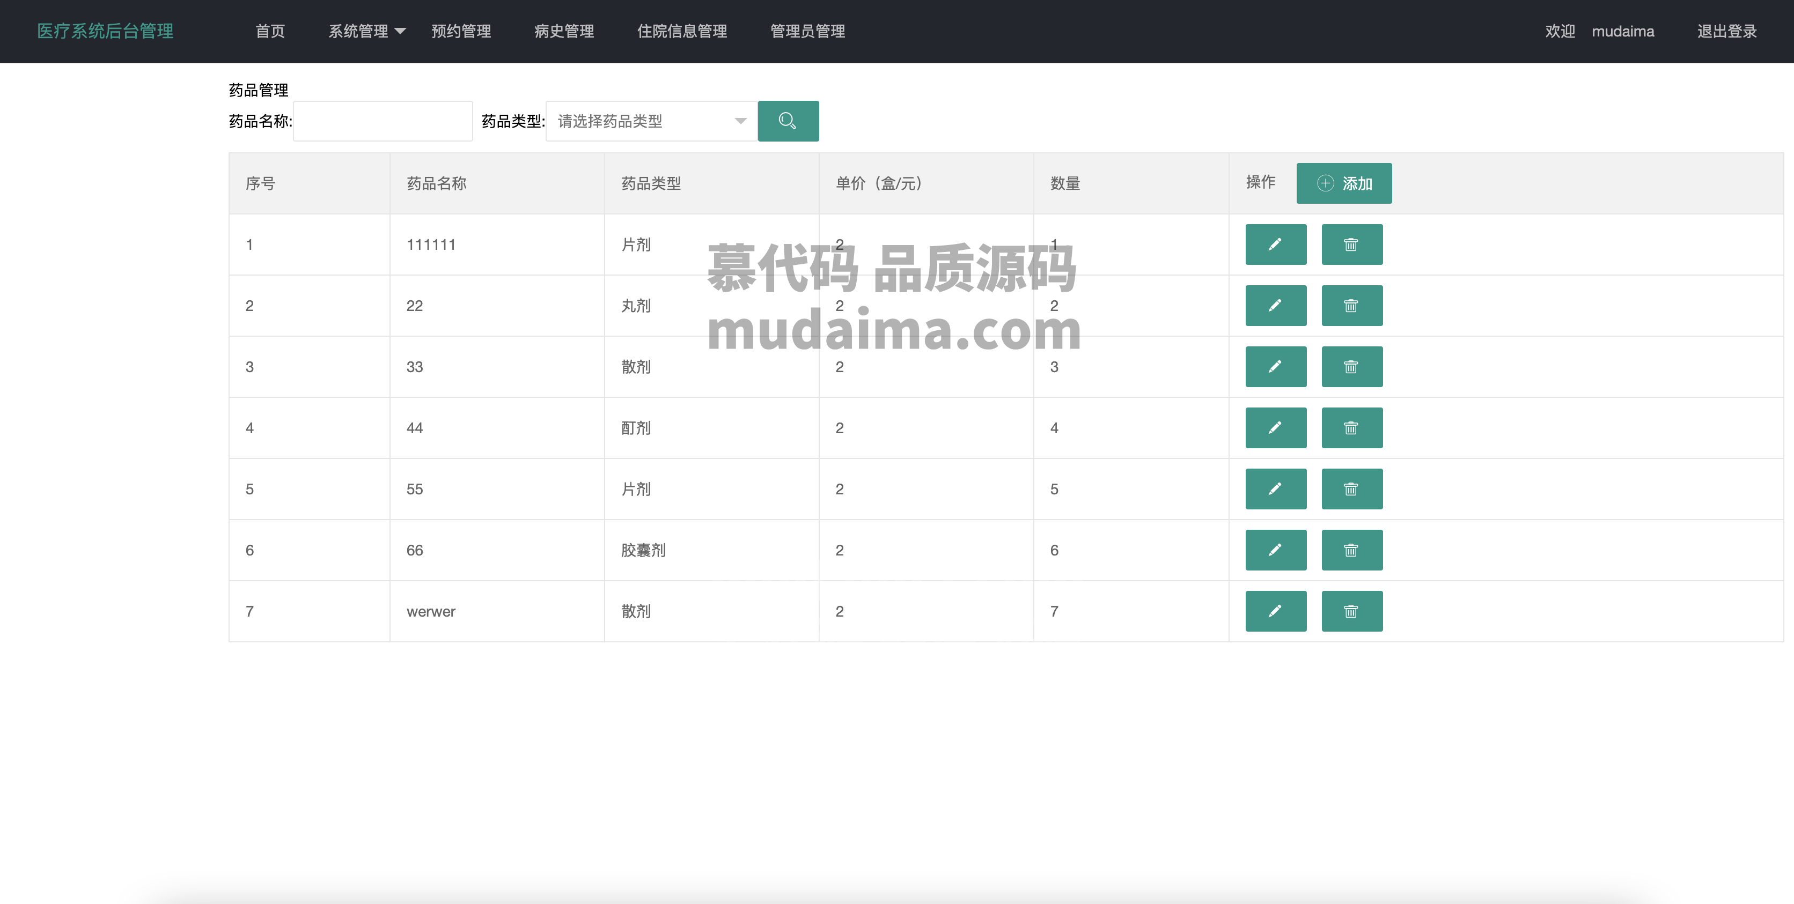
Task: Click the 操作 column header label
Action: point(1261,182)
